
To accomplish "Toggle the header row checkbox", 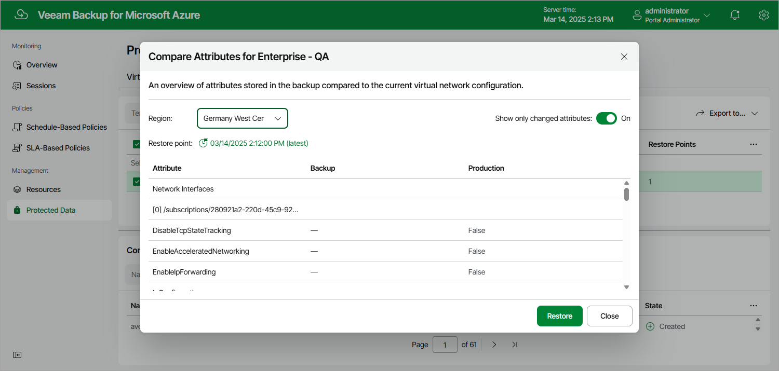I will click(x=137, y=144).
